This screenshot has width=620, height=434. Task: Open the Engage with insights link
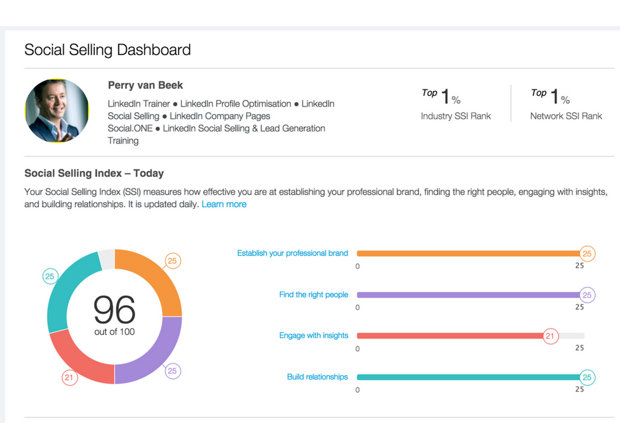click(314, 335)
